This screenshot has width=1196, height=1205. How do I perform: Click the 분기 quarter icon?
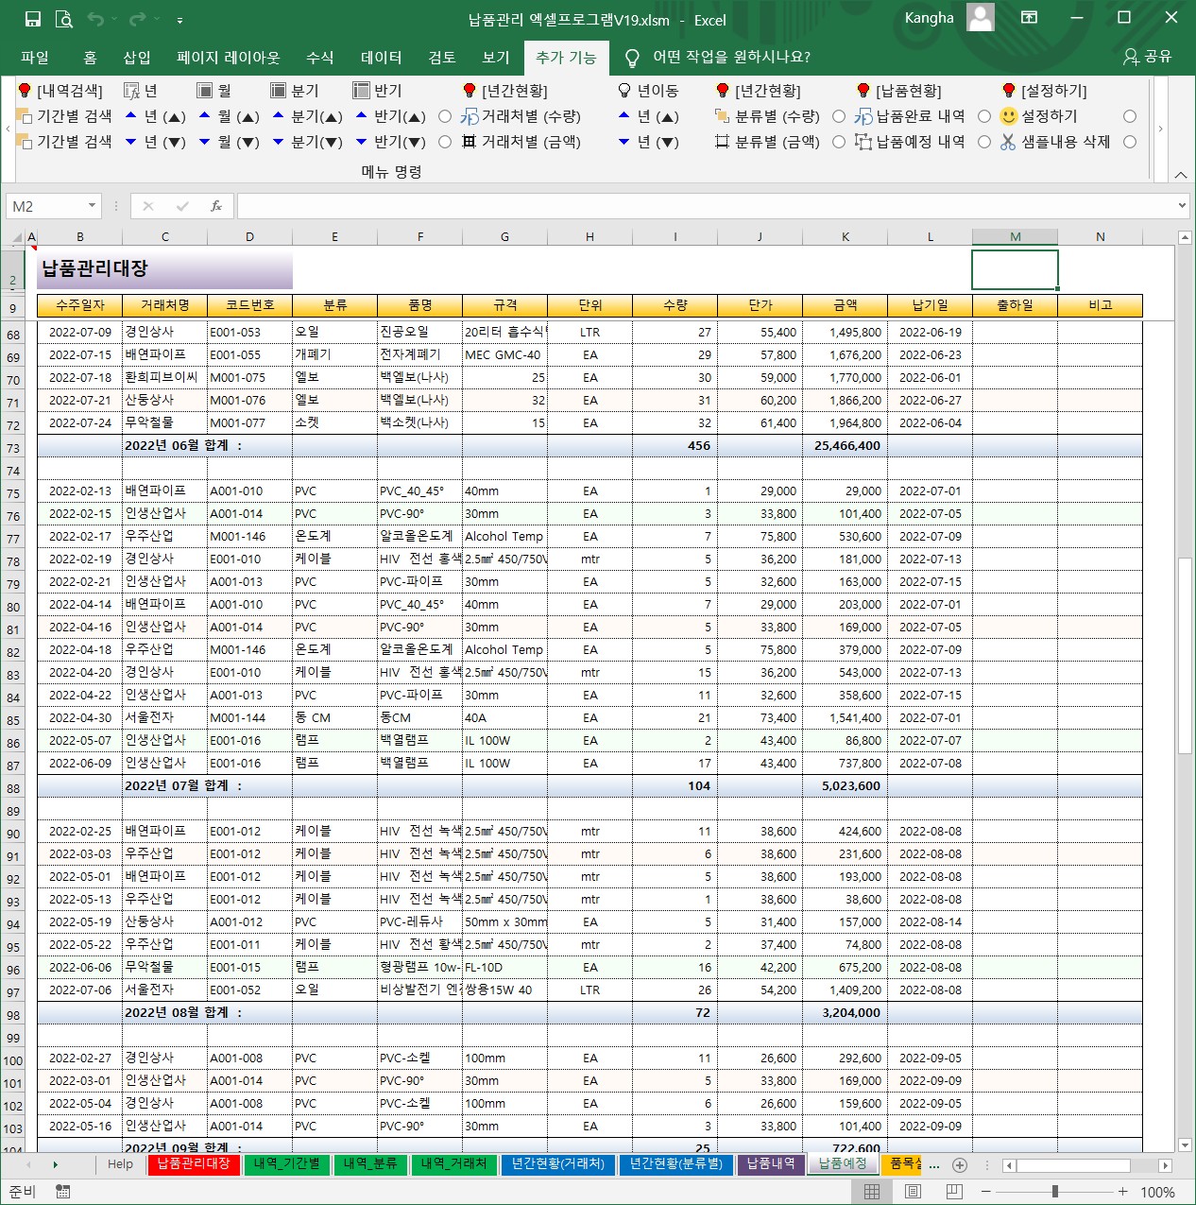(278, 91)
